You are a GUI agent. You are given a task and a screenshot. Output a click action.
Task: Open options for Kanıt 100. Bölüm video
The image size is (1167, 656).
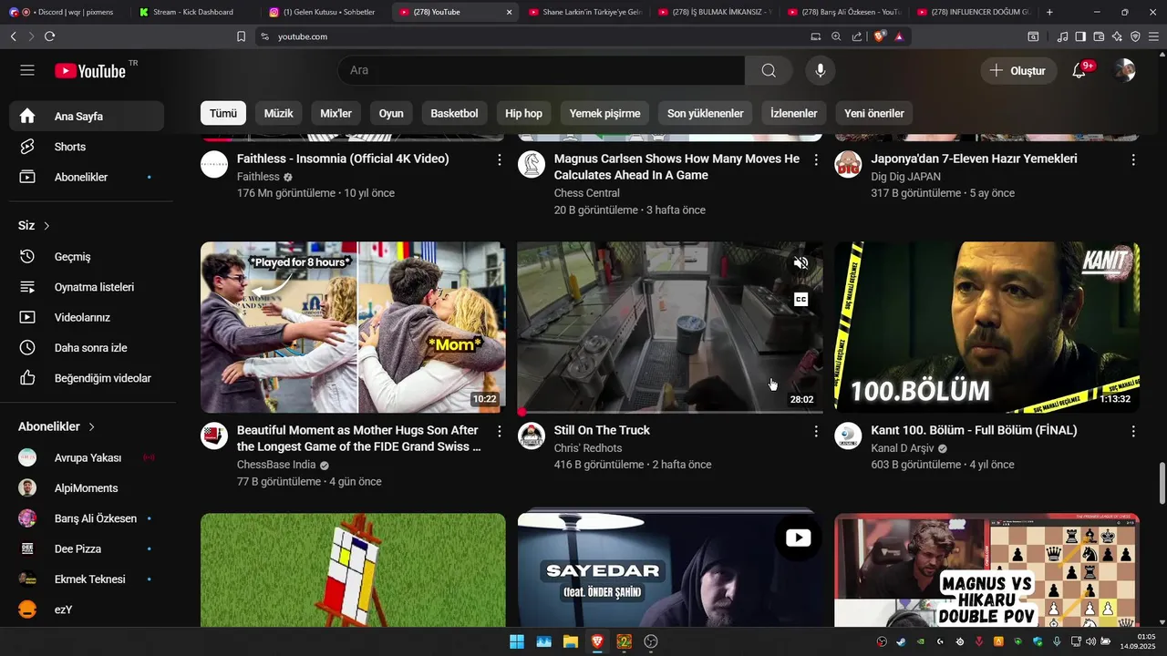(1133, 431)
